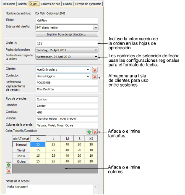Select the Natural row header

click(x=21, y=145)
